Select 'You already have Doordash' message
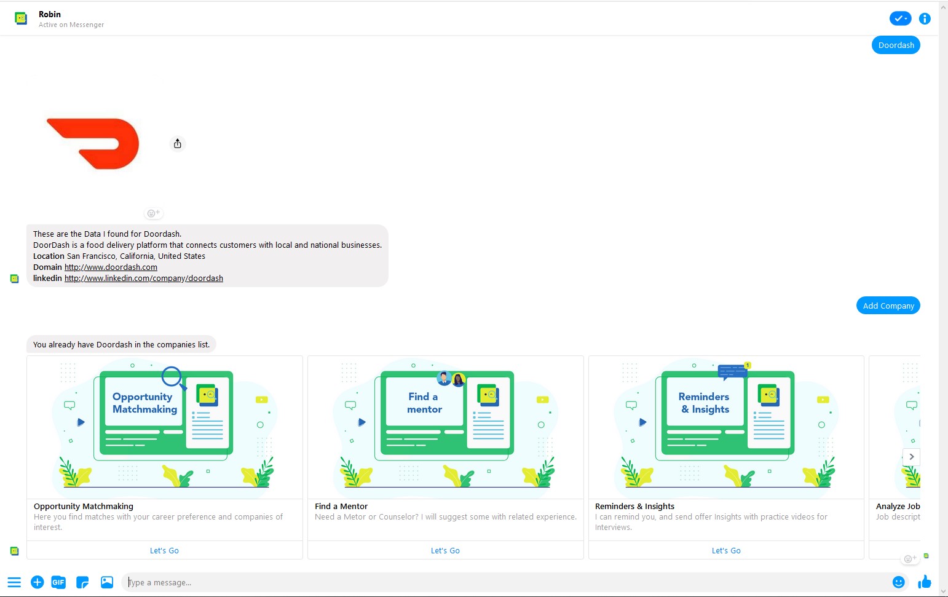Screen dimensions: 948x597 coord(121,345)
